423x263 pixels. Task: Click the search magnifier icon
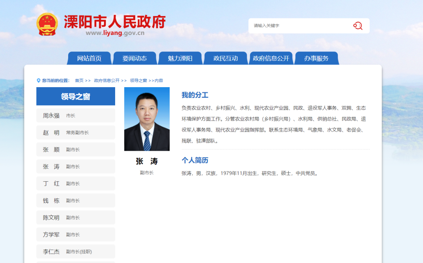pyautogui.click(x=357, y=26)
